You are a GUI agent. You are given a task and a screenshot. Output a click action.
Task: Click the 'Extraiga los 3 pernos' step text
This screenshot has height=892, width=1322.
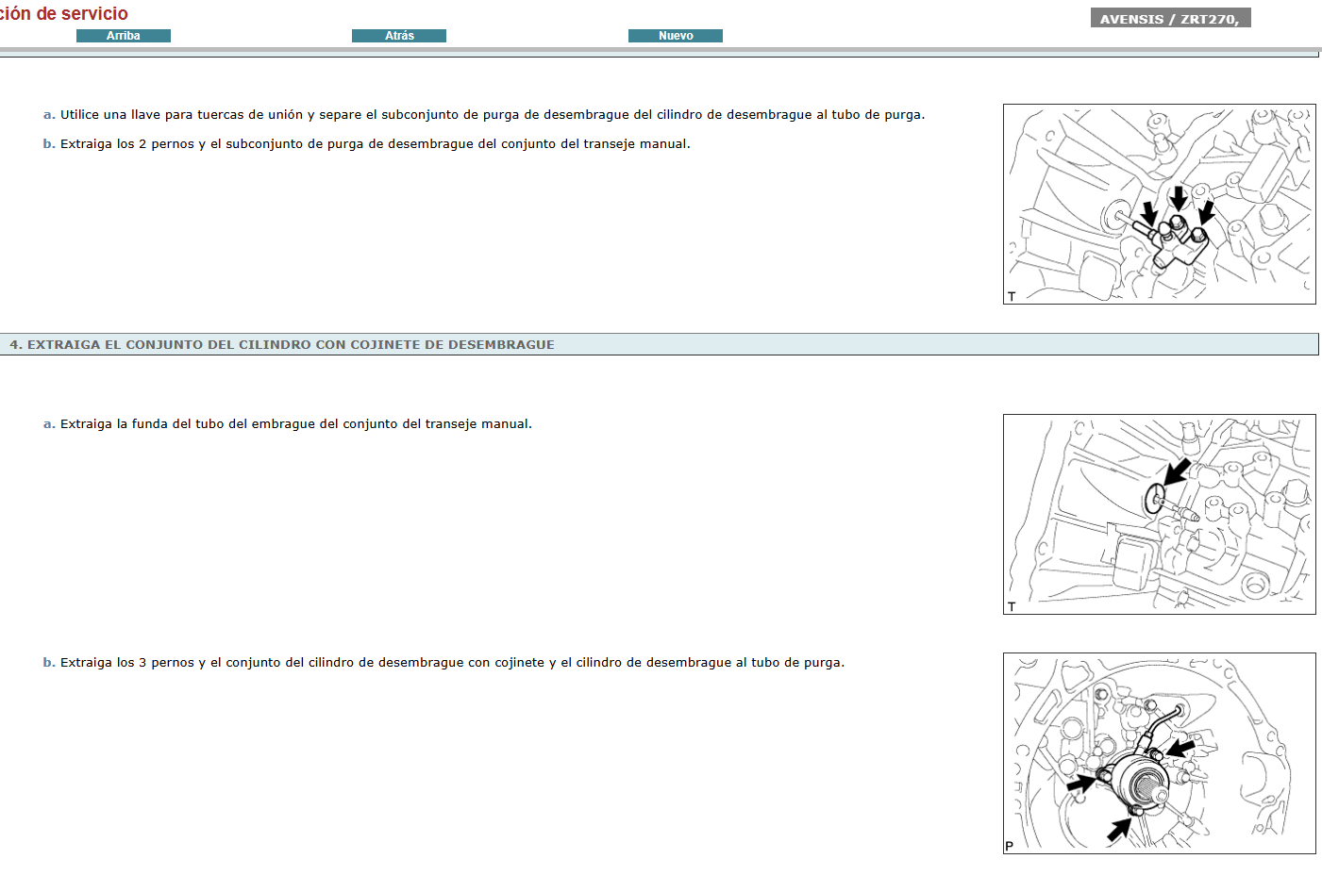point(452,663)
